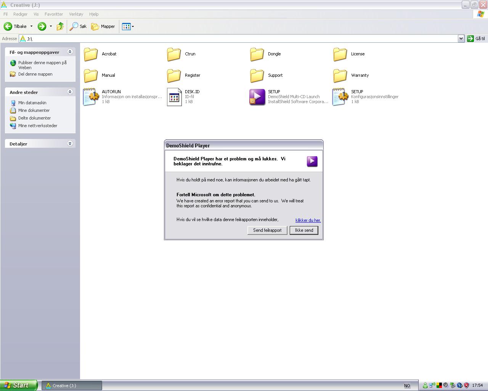Click the Windows Start button
This screenshot has width=488, height=391.
(19, 385)
